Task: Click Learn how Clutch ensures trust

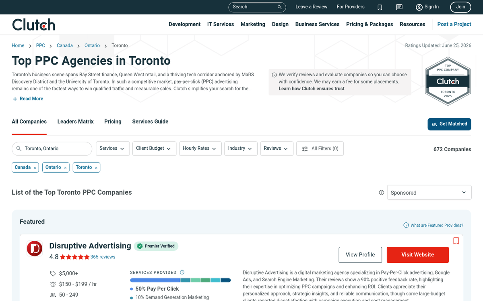Action: click(312, 89)
